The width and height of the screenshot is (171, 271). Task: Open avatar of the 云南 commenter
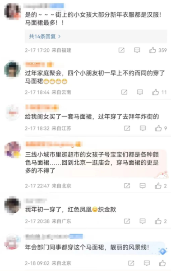tap(13, 69)
